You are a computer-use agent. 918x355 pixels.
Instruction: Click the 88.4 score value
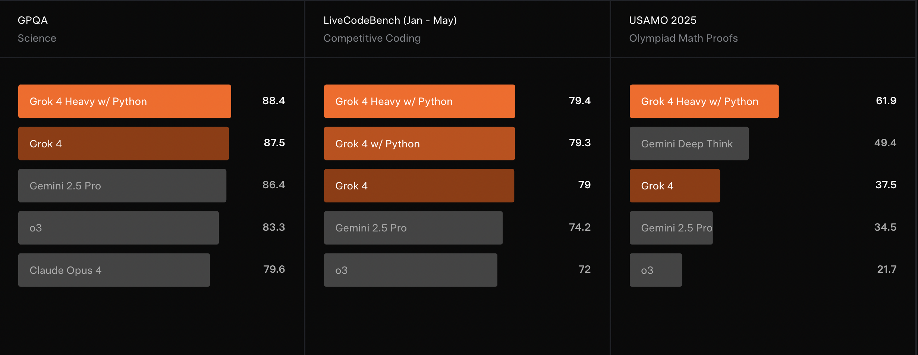tap(273, 101)
